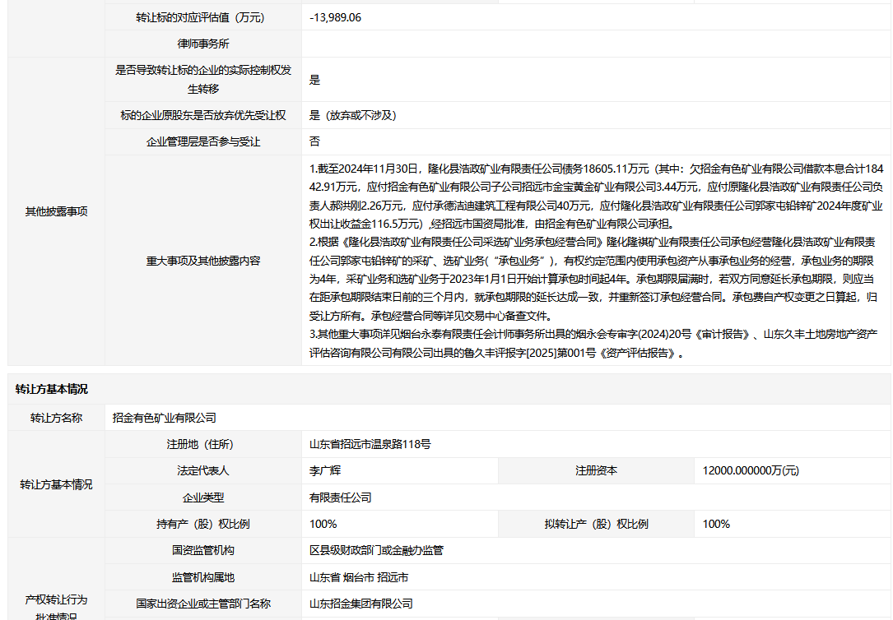Click the 注册资本 label
Viewport: 893px width, 620px height.
(x=596, y=471)
